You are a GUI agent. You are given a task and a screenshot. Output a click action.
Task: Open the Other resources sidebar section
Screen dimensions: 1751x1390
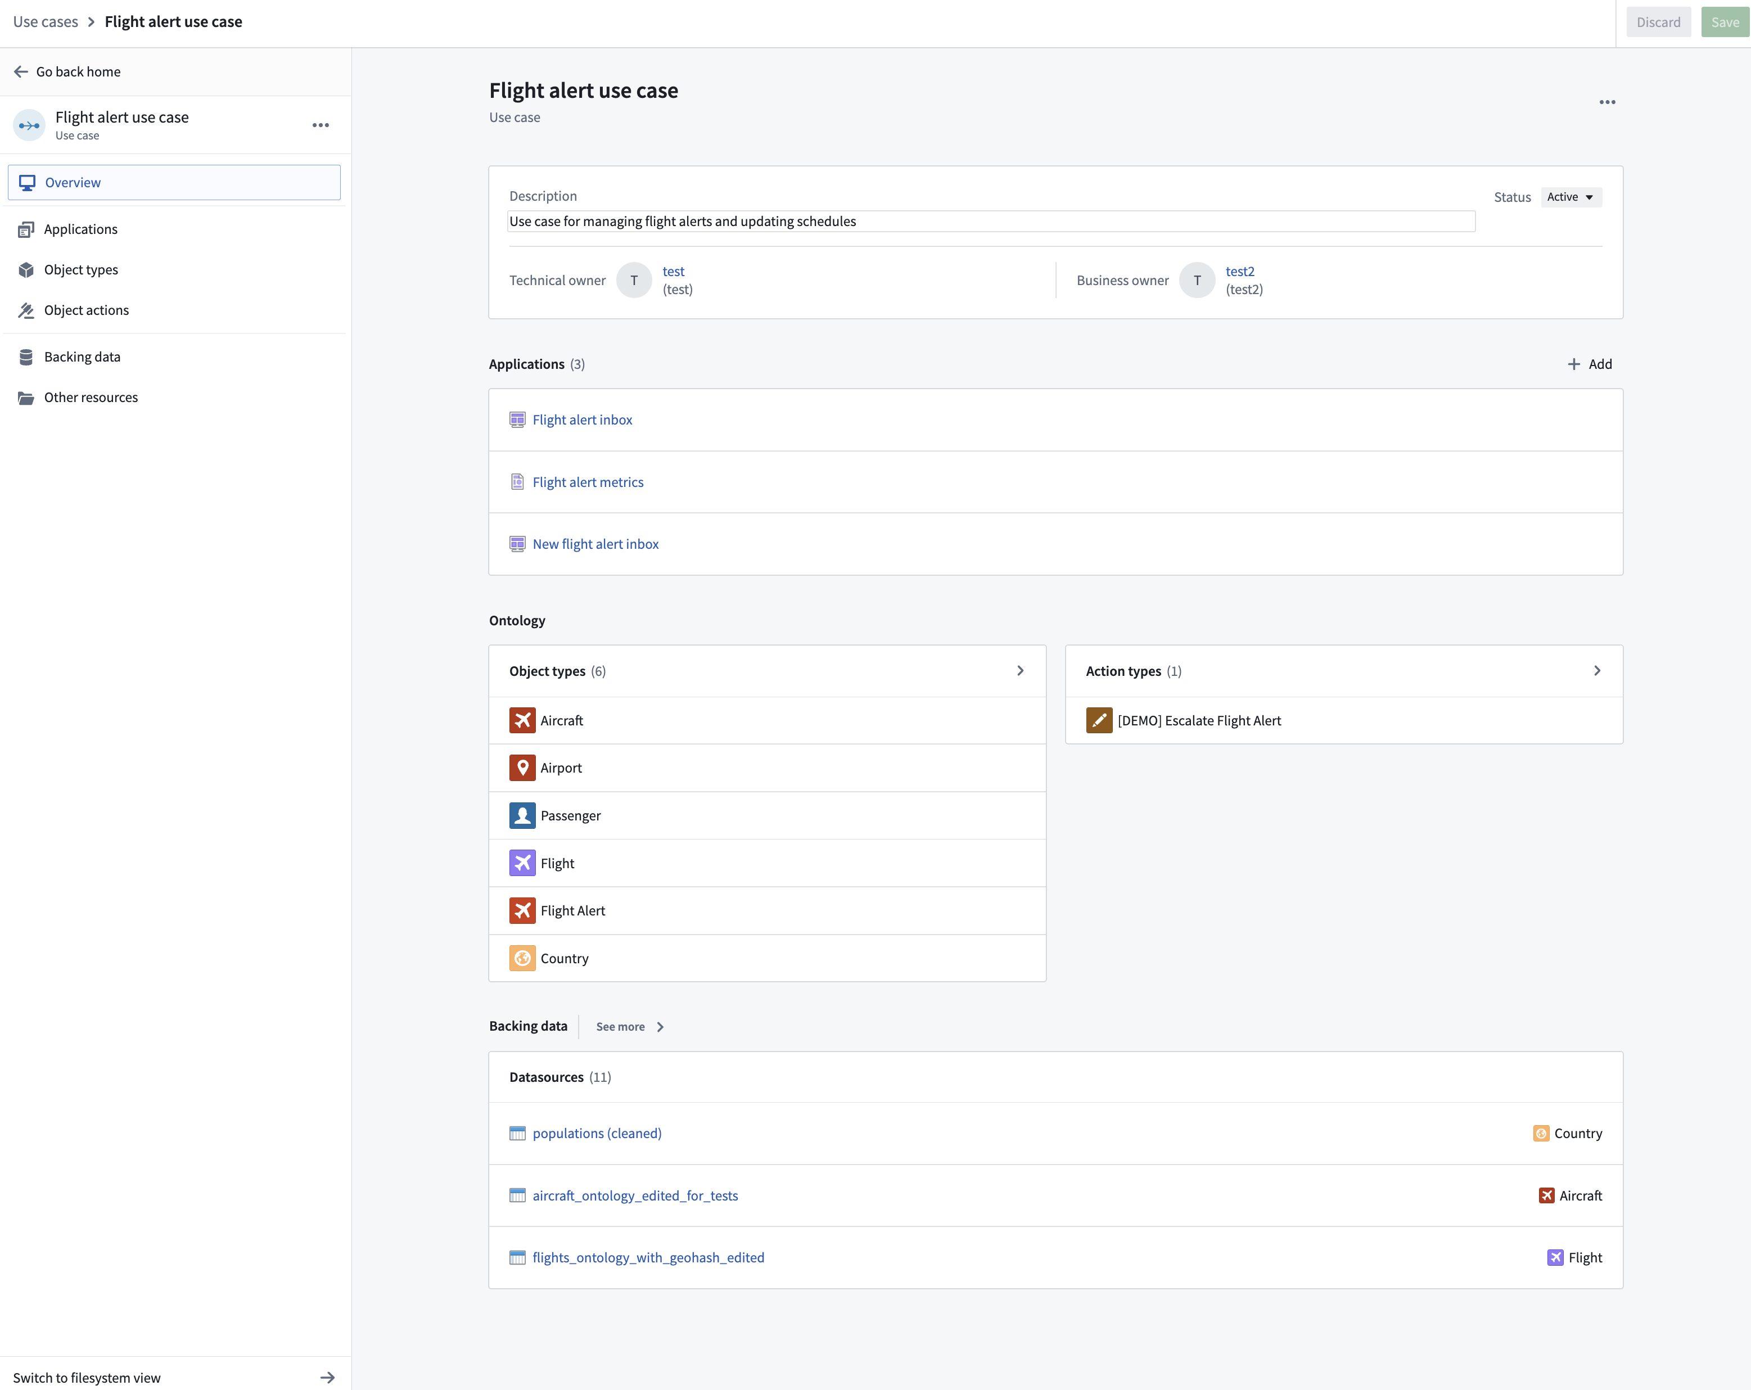(174, 398)
